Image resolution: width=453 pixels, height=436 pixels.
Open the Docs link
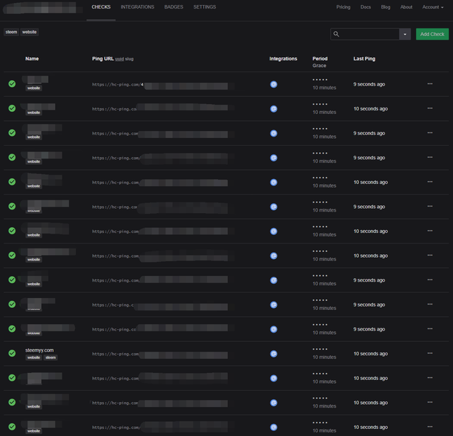[x=365, y=7]
